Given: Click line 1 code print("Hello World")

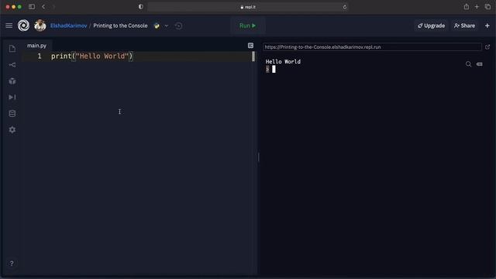Looking at the screenshot, I should click(92, 57).
